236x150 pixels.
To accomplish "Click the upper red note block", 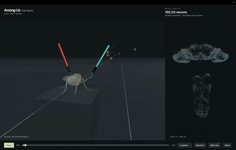I will [x=108, y=52].
